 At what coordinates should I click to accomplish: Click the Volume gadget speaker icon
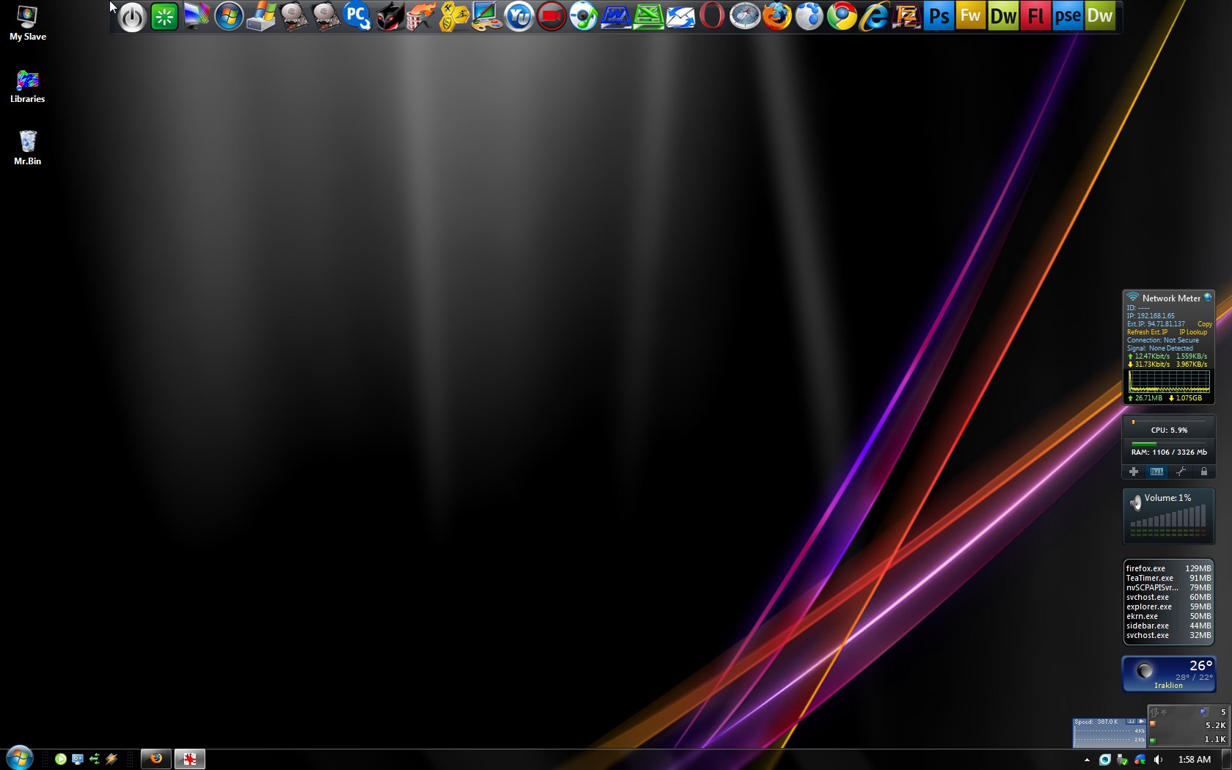pyautogui.click(x=1135, y=502)
